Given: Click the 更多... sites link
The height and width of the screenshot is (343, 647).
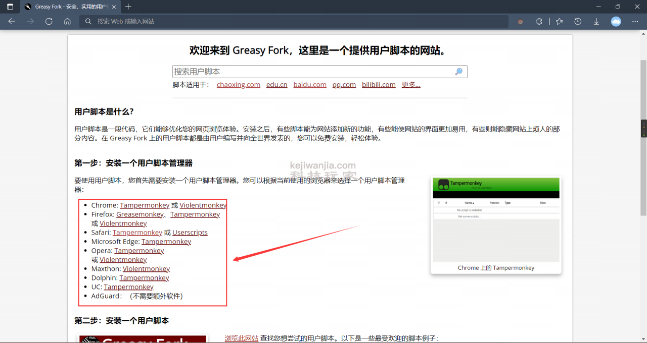Looking at the screenshot, I should pyautogui.click(x=411, y=84).
